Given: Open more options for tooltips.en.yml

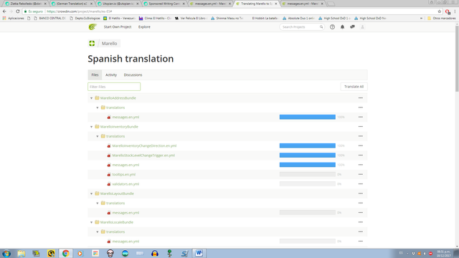Looking at the screenshot, I should (x=361, y=174).
